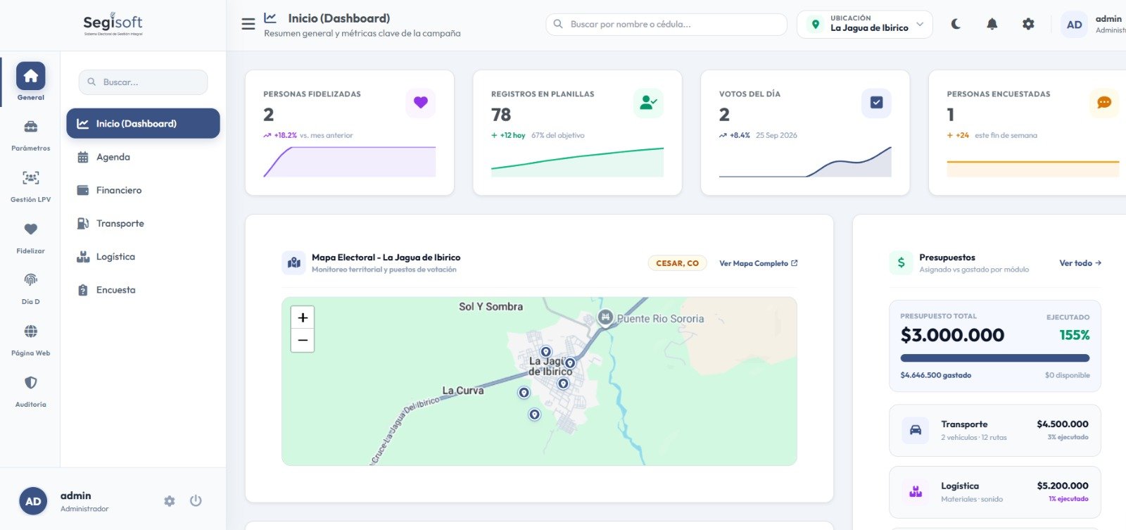Click the Logística $5.200.000 budget row
This screenshot has width=1126, height=530.
995,492
